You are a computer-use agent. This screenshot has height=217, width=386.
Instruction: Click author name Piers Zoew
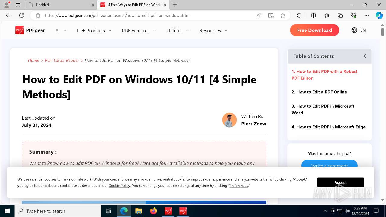pyautogui.click(x=254, y=124)
